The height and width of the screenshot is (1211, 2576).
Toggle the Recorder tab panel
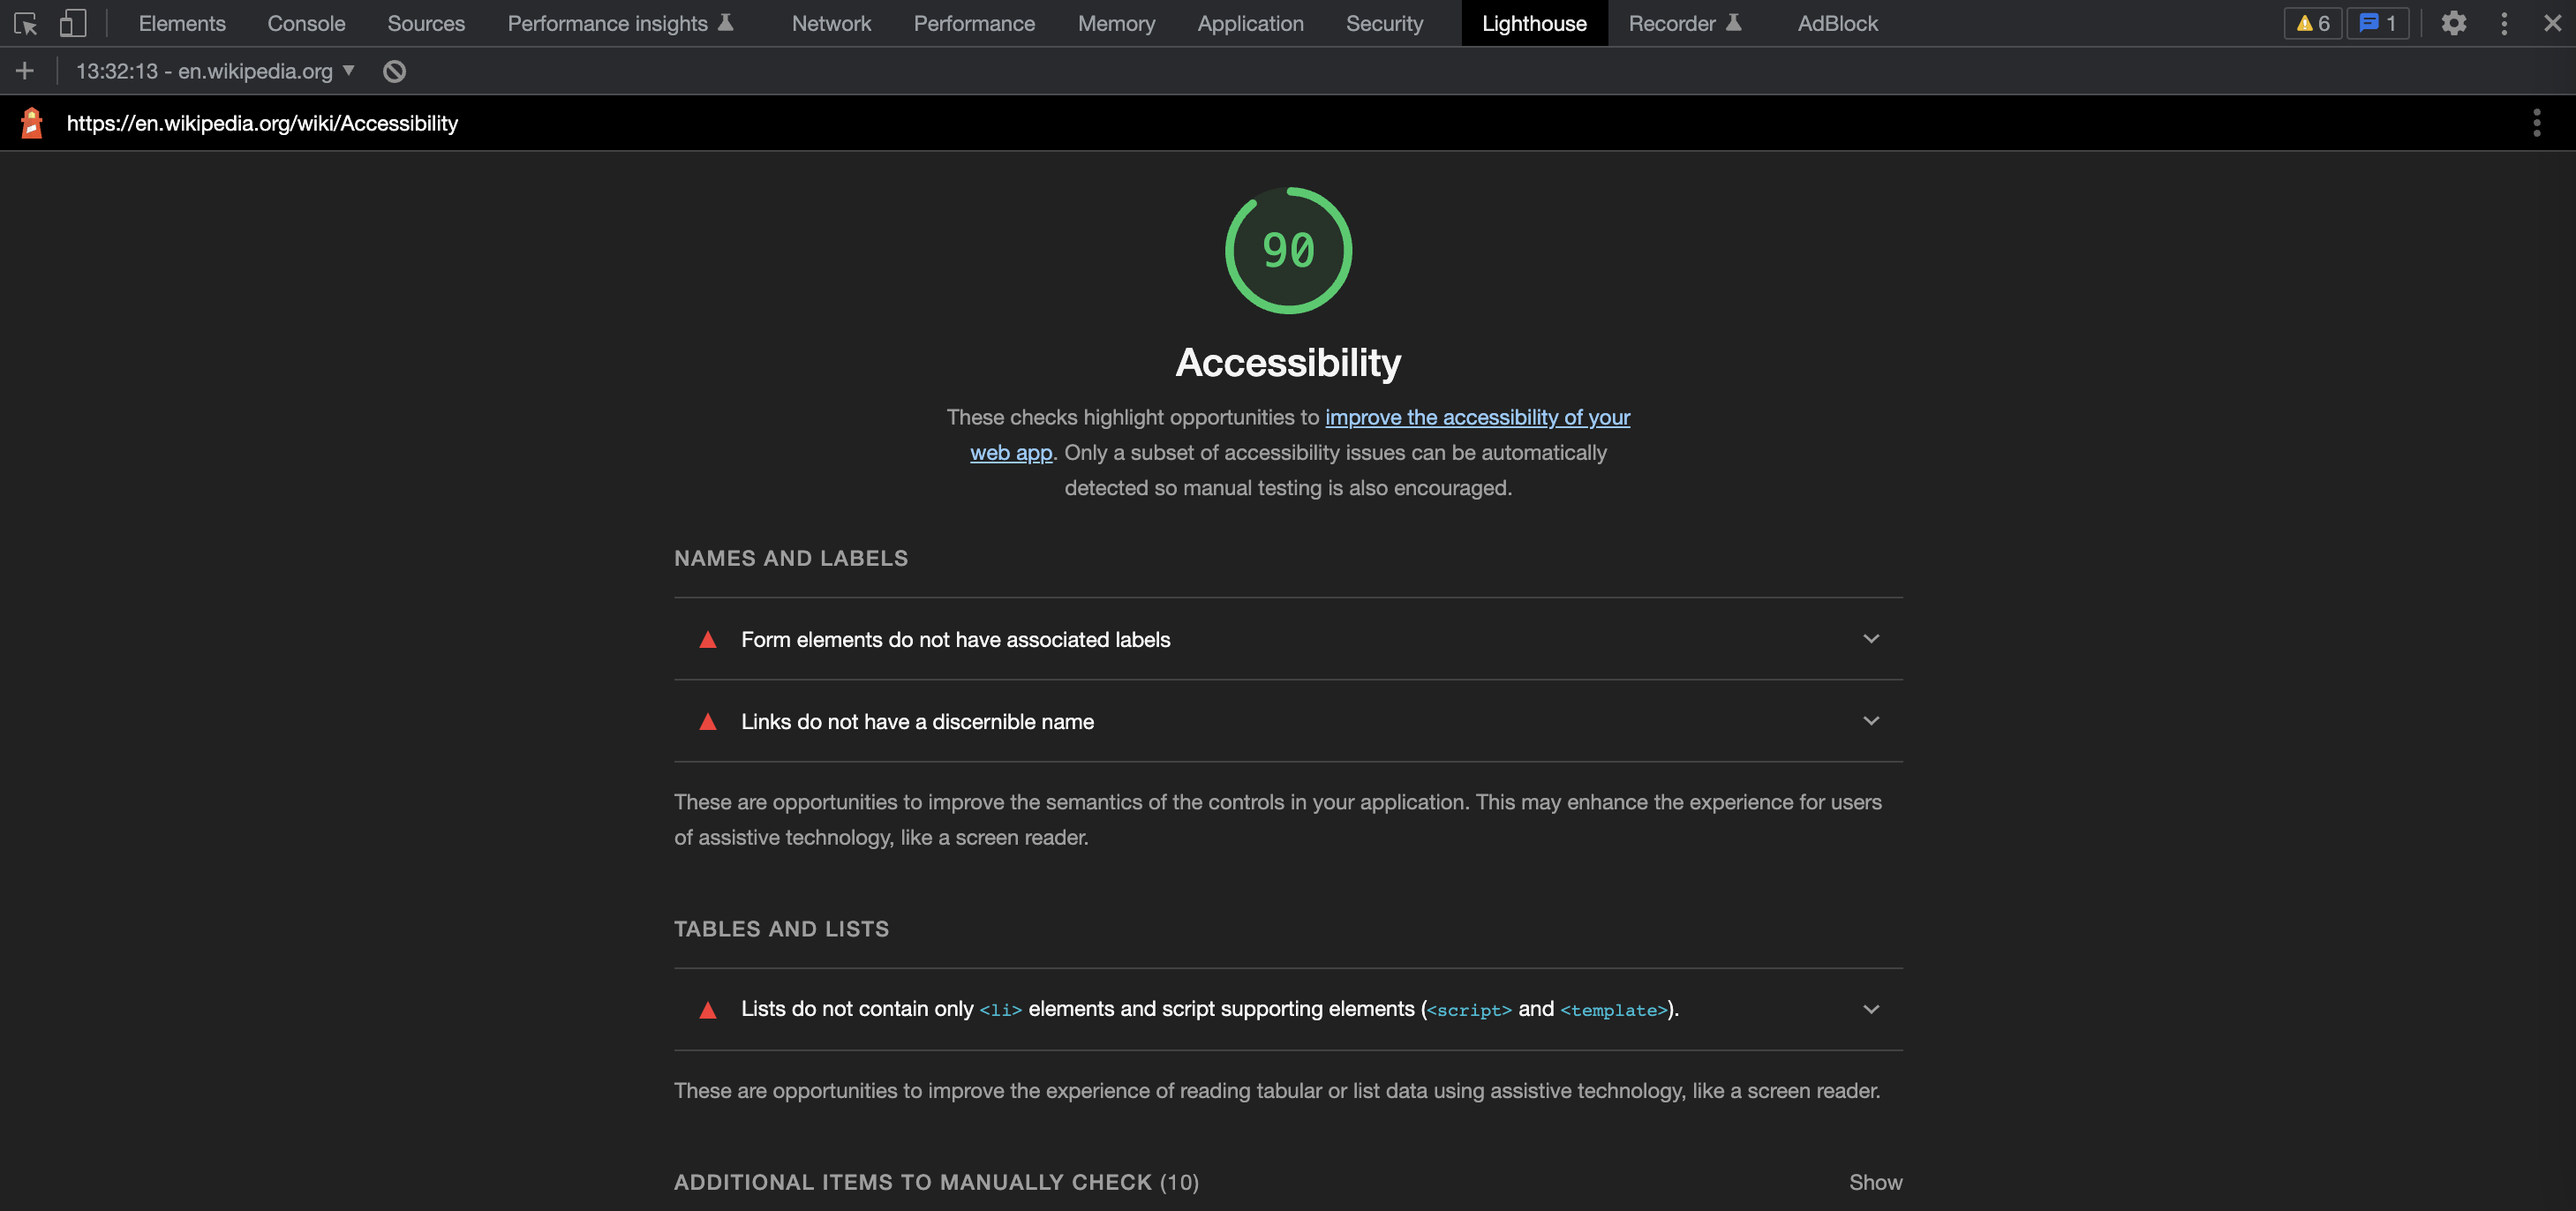tap(1685, 23)
